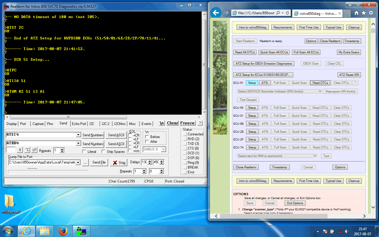The width and height of the screenshot is (379, 237).
Task: Toggle the second +LF EOL checkbox
Action: point(130,147)
